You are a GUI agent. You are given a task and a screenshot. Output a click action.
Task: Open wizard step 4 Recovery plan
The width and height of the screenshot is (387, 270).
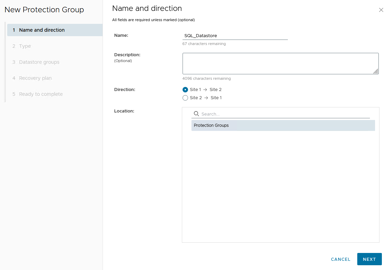click(x=35, y=78)
